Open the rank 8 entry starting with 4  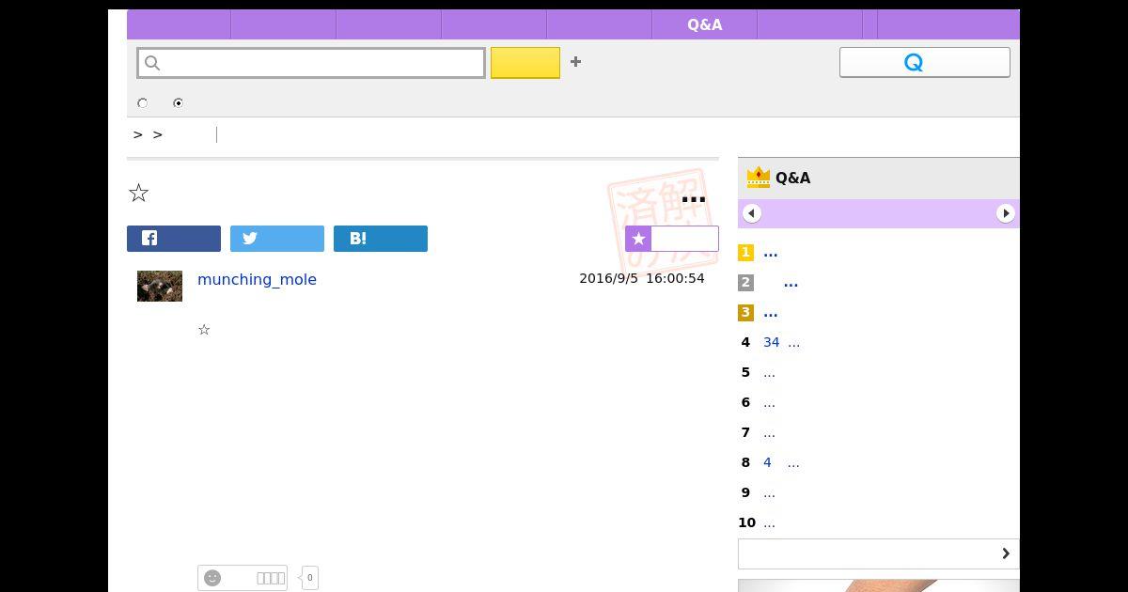781,462
